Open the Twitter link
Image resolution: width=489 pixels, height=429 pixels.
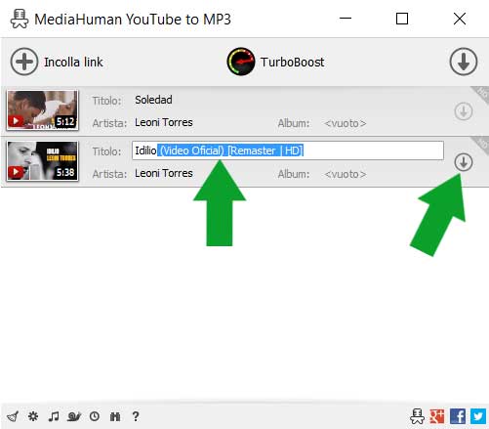coord(478,416)
